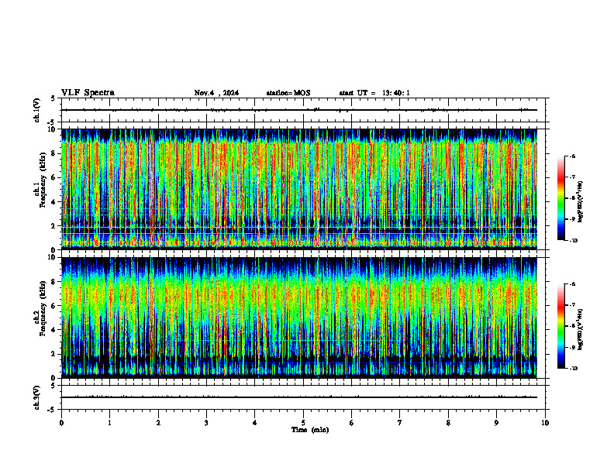Click the log(PSD) label beside ch.2 color bar
The height and width of the screenshot is (474, 614).
click(581, 329)
